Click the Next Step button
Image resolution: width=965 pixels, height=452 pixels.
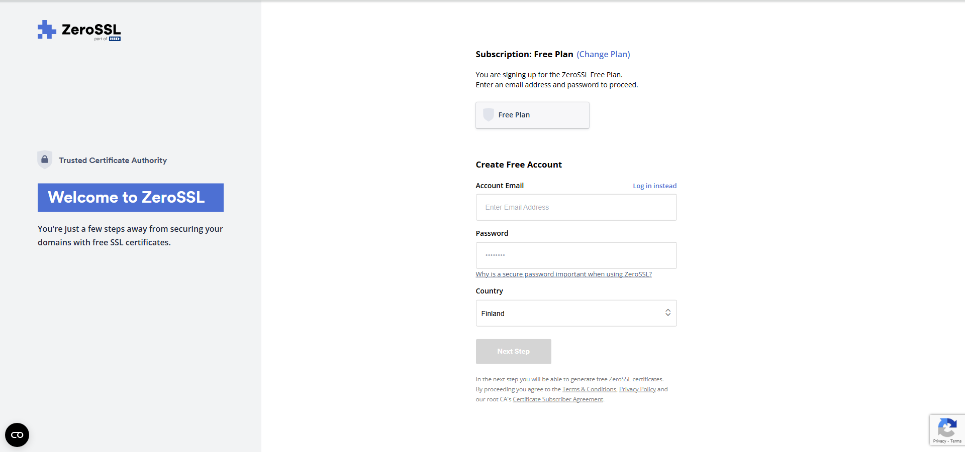[513, 351]
